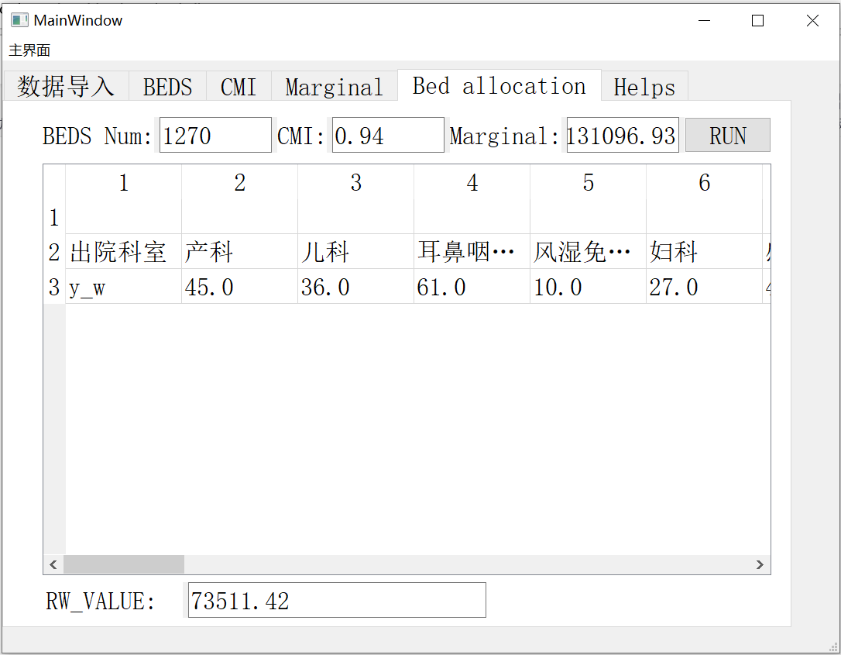Switch to the Marginal tab
Screen dimensions: 841x655
click(x=334, y=86)
